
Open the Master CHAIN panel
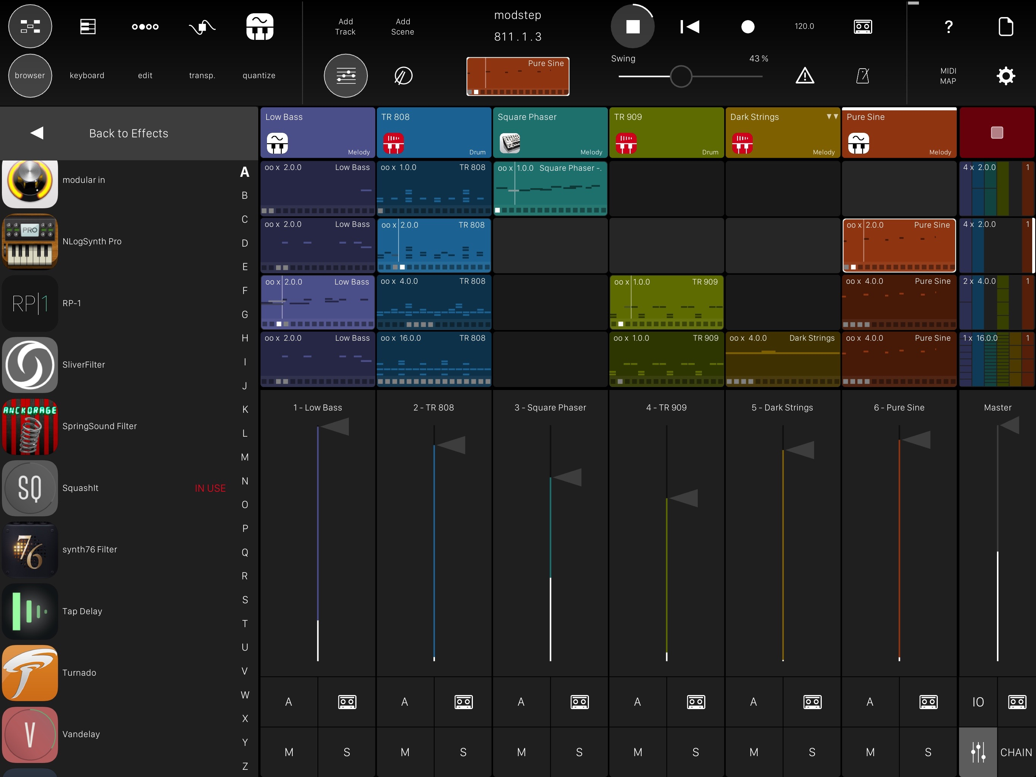click(1016, 752)
